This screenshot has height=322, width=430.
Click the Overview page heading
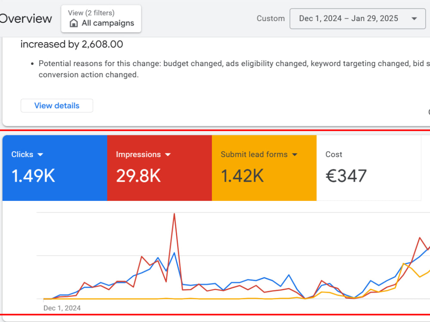point(26,18)
